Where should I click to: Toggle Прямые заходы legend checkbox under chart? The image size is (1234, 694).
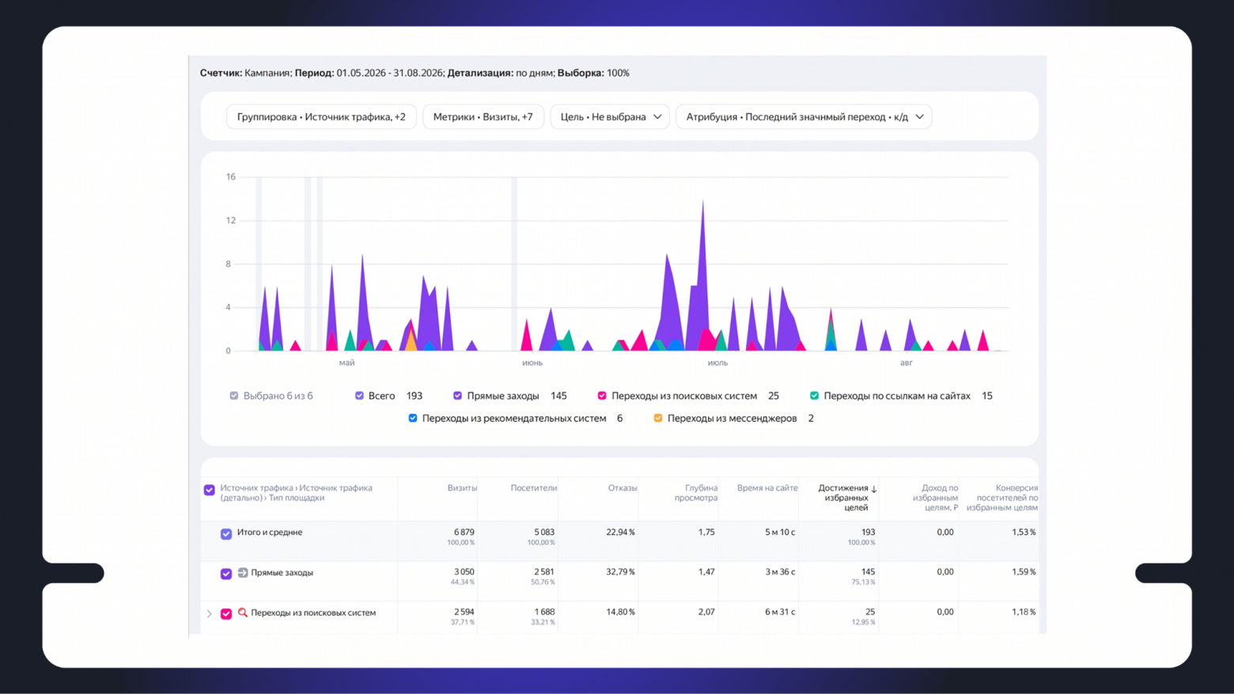click(x=457, y=396)
